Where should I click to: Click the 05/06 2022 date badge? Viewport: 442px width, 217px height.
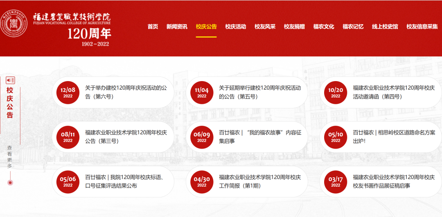tap(68, 182)
